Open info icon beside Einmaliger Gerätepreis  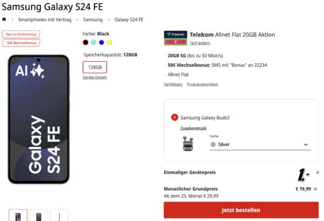pyautogui.click(x=318, y=172)
